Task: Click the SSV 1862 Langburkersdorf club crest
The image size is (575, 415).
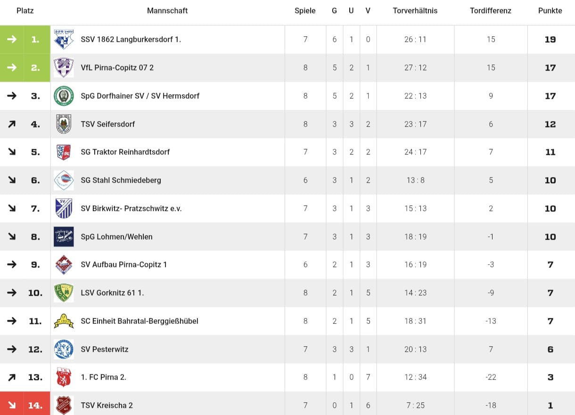Action: 64,40
